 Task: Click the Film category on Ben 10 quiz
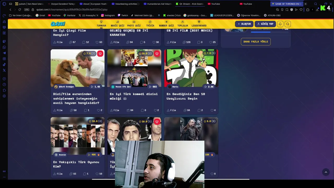pos(171,110)
